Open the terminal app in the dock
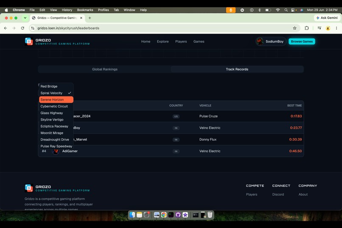This screenshot has height=228, width=342. (x=171, y=215)
